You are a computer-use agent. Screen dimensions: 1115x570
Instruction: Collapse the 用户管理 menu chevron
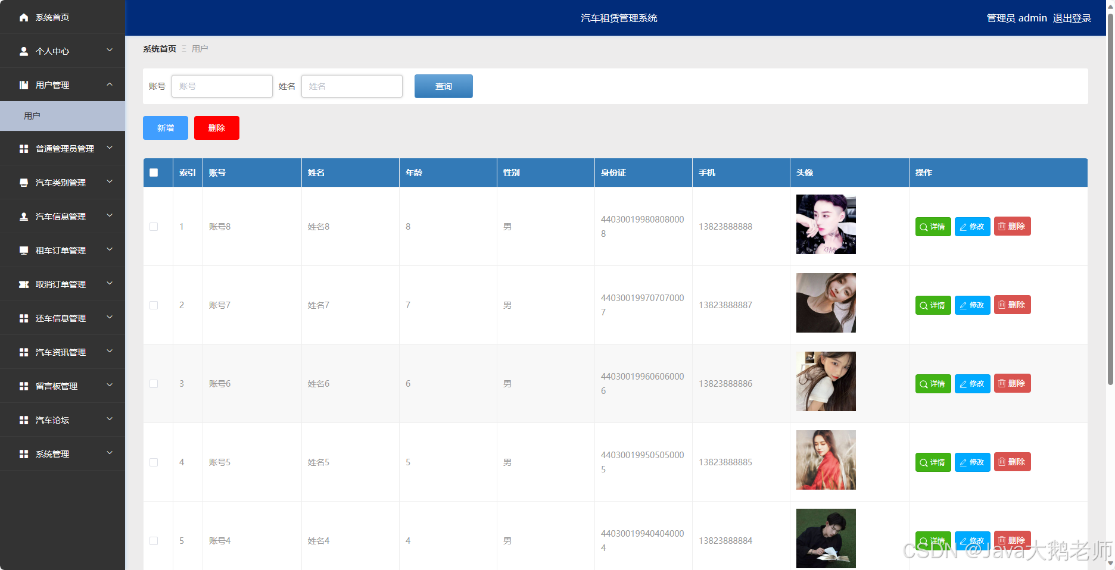click(110, 84)
